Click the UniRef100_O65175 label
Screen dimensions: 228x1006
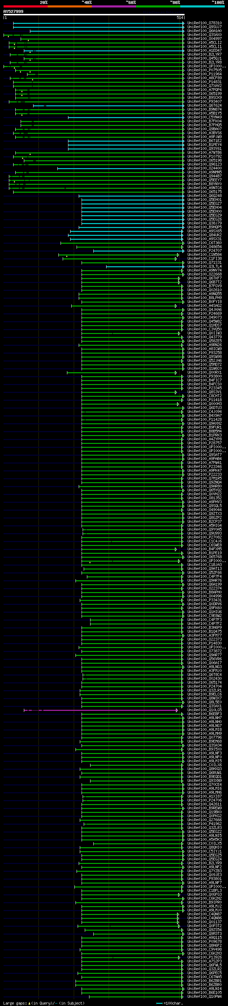coord(204,192)
